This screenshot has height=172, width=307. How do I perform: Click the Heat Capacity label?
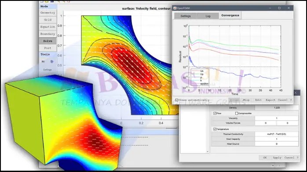(233, 139)
